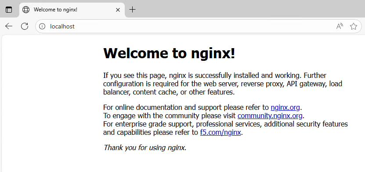The width and height of the screenshot is (365, 172).
Task: Open a new tab with plus button
Action: tap(132, 10)
